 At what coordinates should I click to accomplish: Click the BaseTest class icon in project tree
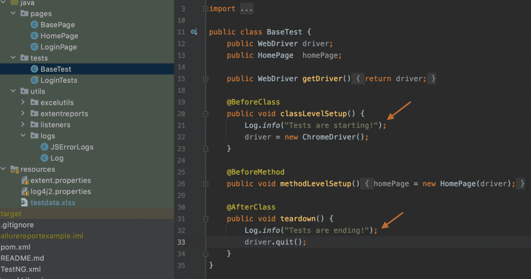click(34, 69)
